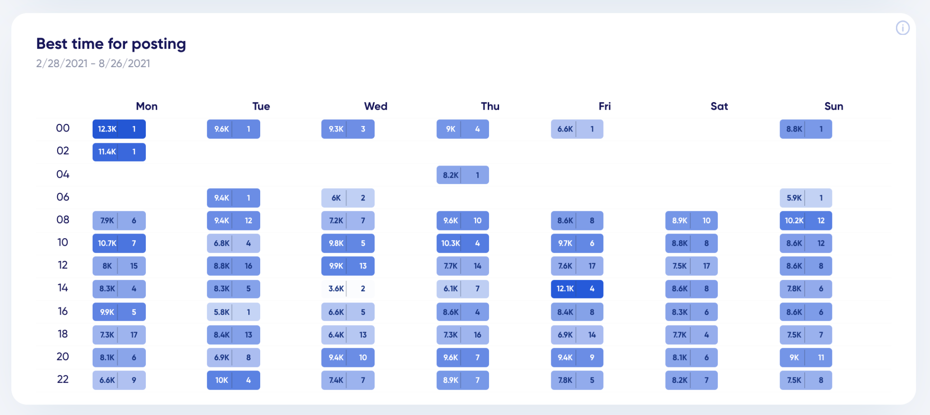Click Monday 10 cell showing 10.7K
930x415 pixels.
click(119, 243)
